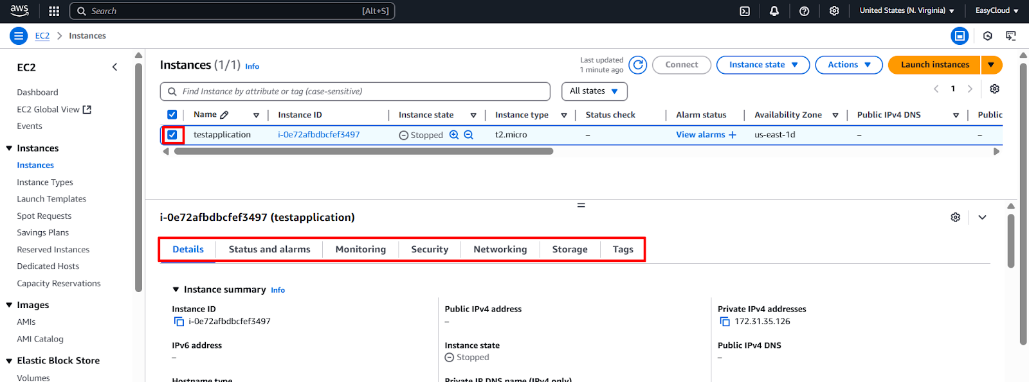
Task: Click the resize handle of the details panel
Action: (581, 205)
